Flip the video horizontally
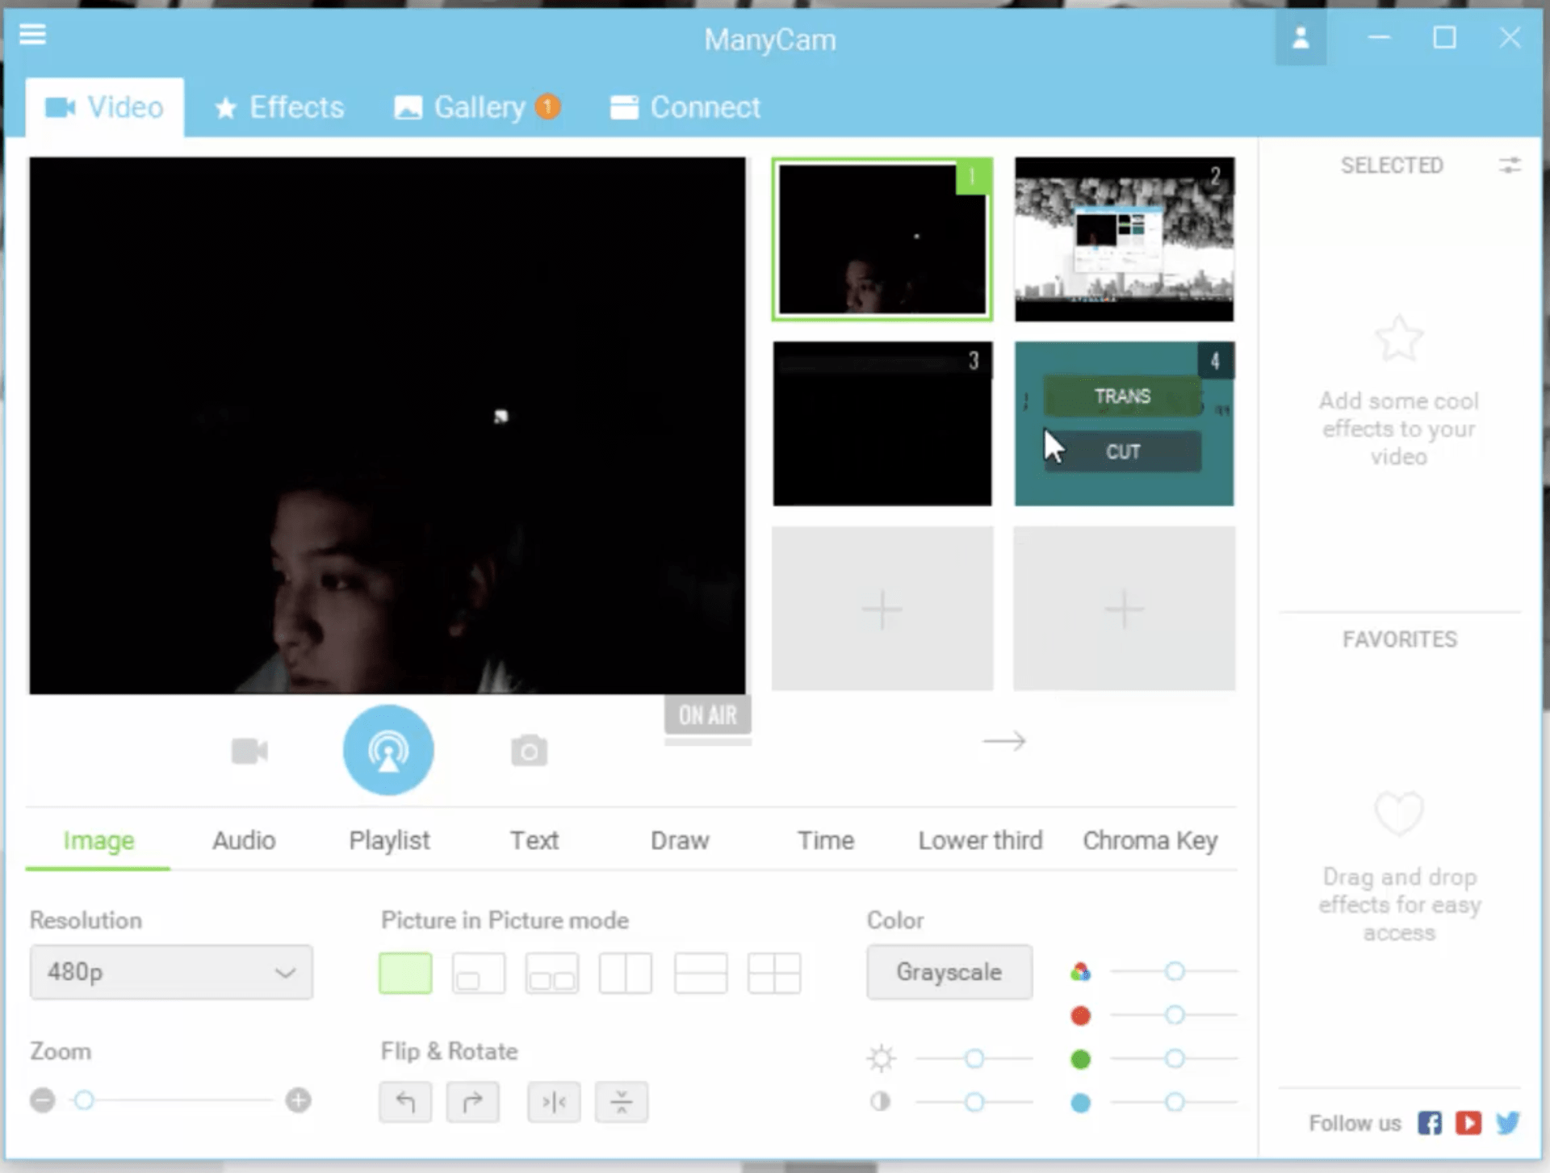This screenshot has width=1550, height=1173. click(x=554, y=1102)
